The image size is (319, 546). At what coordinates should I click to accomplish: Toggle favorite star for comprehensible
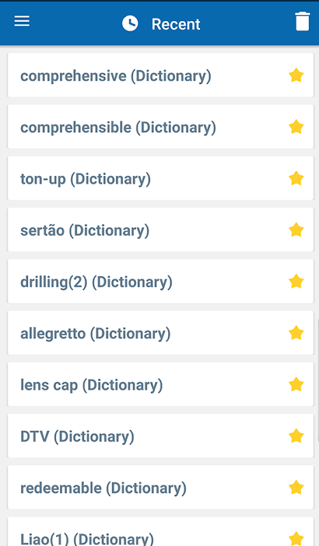coord(296,127)
